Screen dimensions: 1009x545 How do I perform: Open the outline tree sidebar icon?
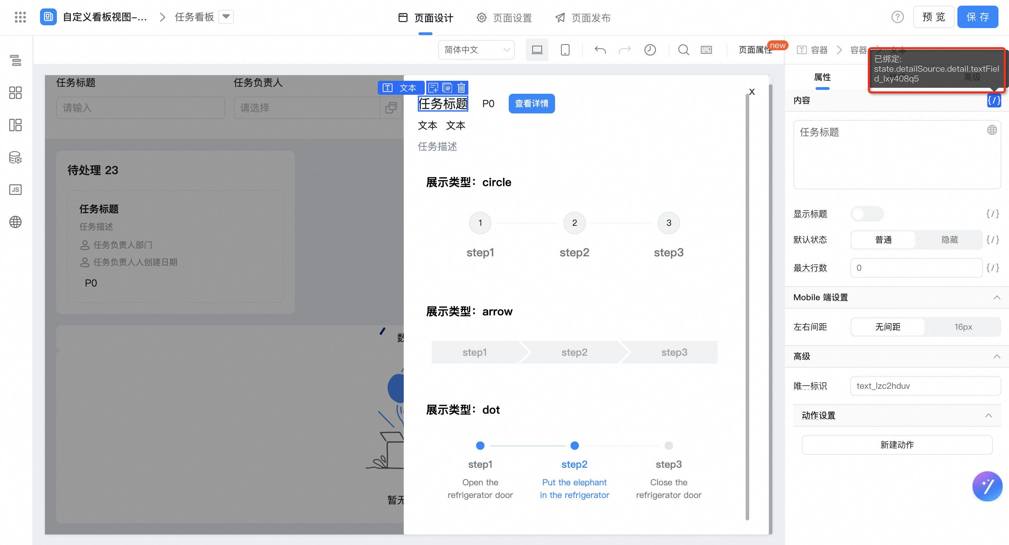15,60
